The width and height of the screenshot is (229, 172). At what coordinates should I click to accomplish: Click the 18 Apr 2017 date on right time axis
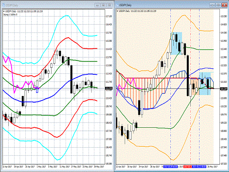click(132, 167)
